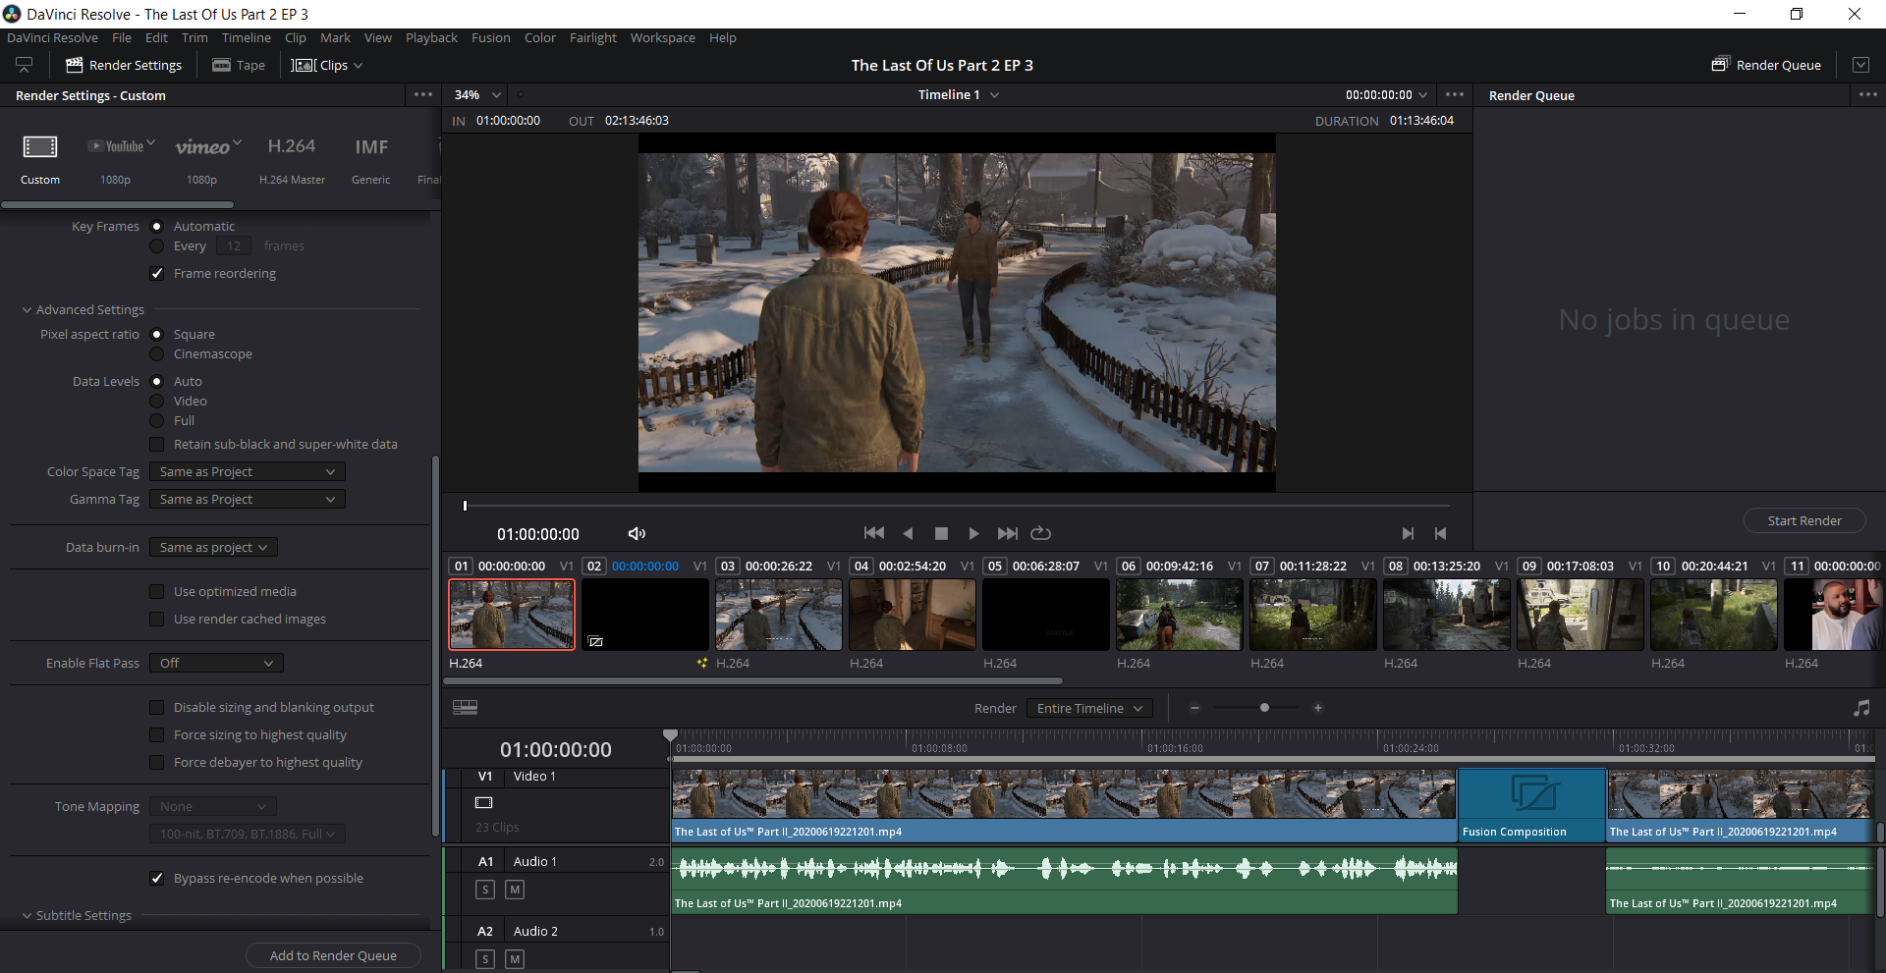
Task: Open the Color menu
Action: pos(540,38)
